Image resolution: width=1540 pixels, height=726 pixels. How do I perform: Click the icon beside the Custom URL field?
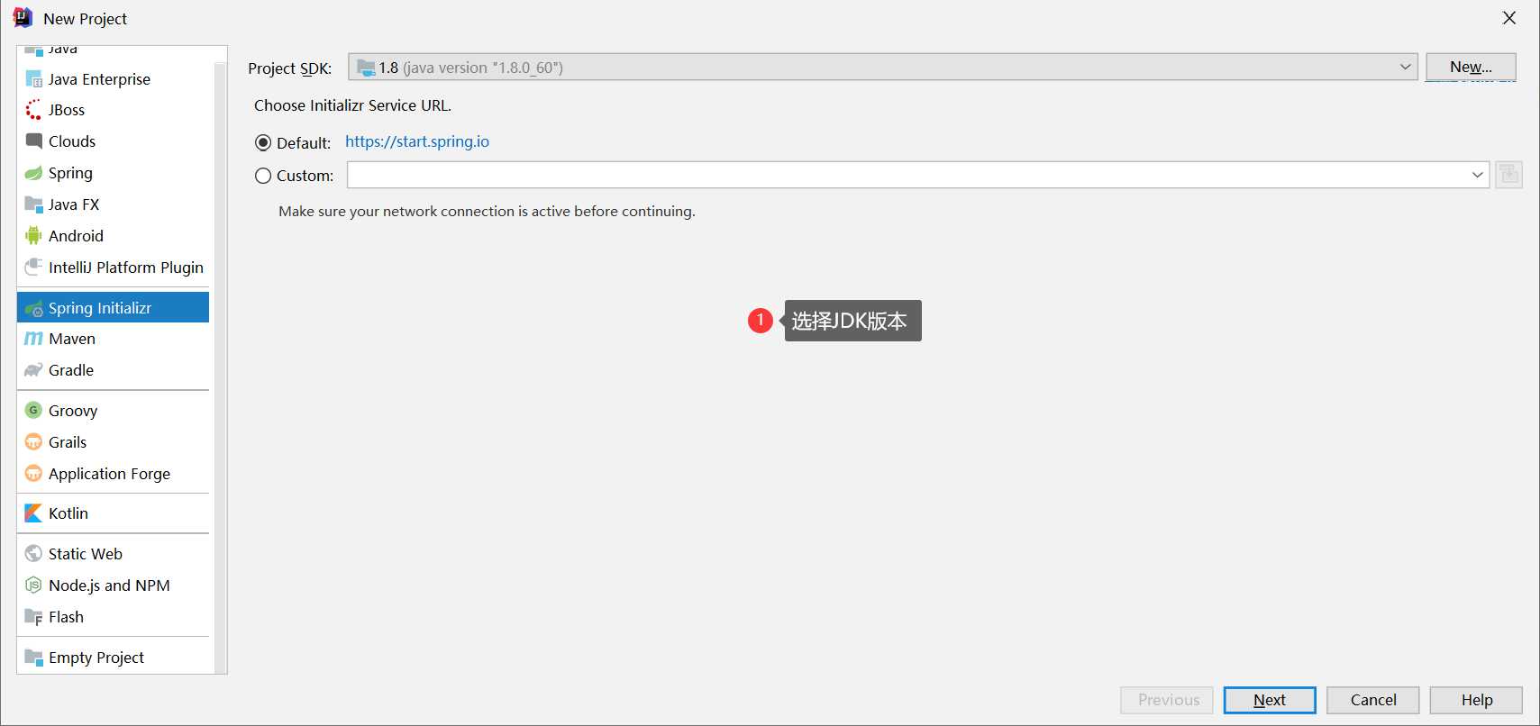click(x=1508, y=175)
